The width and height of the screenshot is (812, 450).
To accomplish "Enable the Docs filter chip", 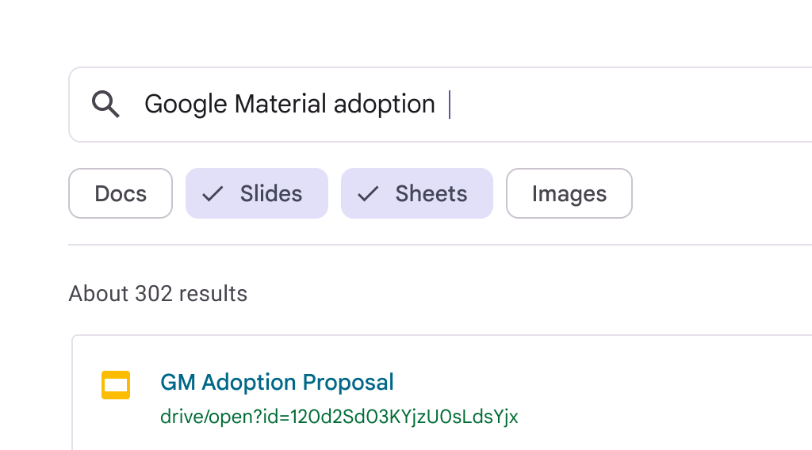I will tap(121, 193).
